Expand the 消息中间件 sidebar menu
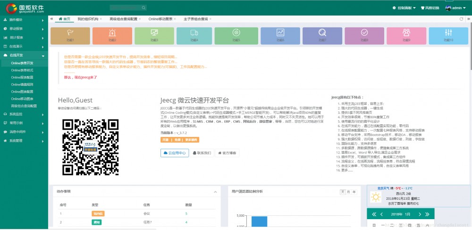Image resolution: width=472 pixels, height=230 pixels. 24,132
